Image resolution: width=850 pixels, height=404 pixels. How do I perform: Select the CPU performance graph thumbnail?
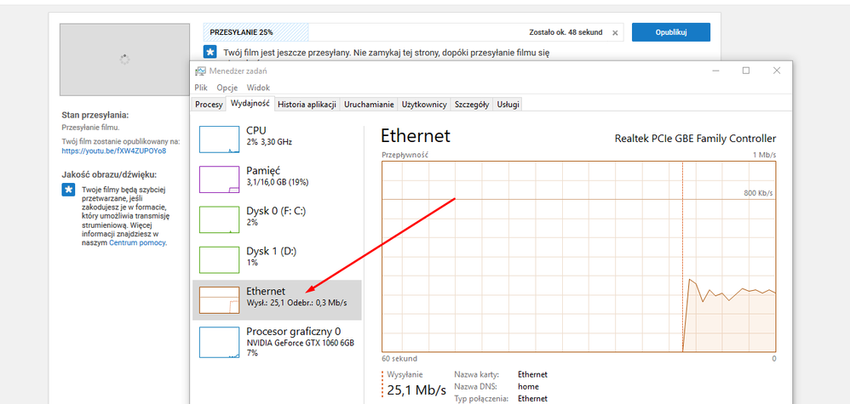(x=219, y=138)
